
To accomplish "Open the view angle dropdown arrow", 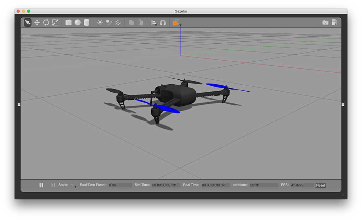I will click(x=181, y=25).
